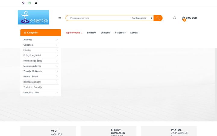Expand the Imunitet category chevron

click(57, 50)
